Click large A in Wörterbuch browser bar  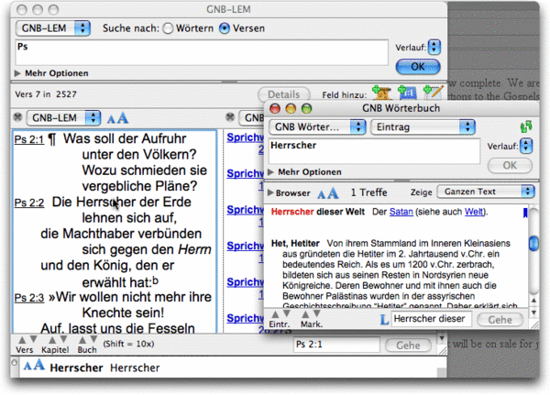point(333,192)
